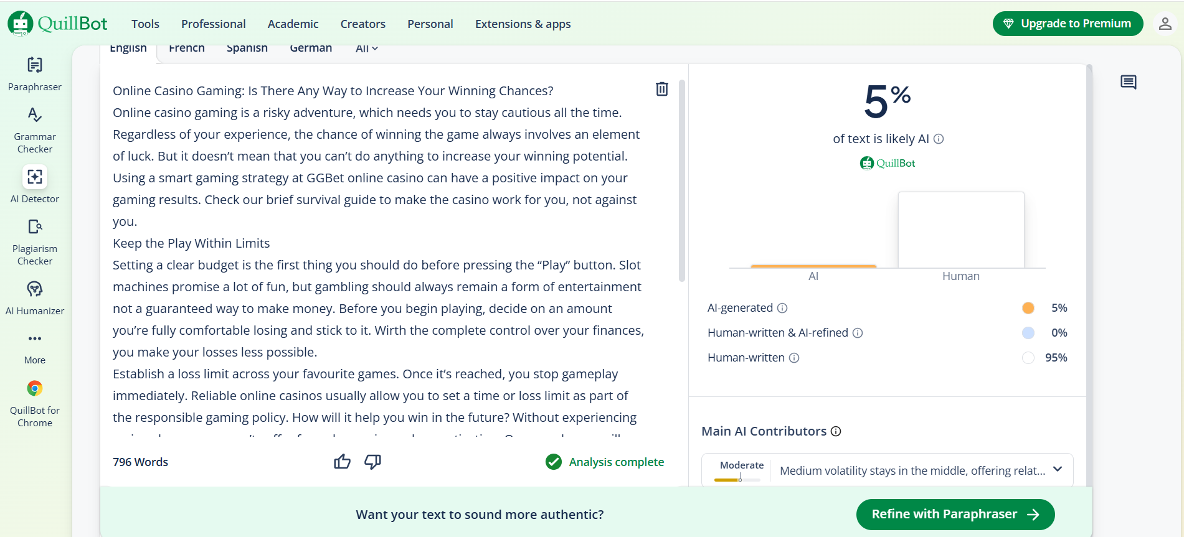
Task: Click inside the essay text area
Action: (x=374, y=249)
